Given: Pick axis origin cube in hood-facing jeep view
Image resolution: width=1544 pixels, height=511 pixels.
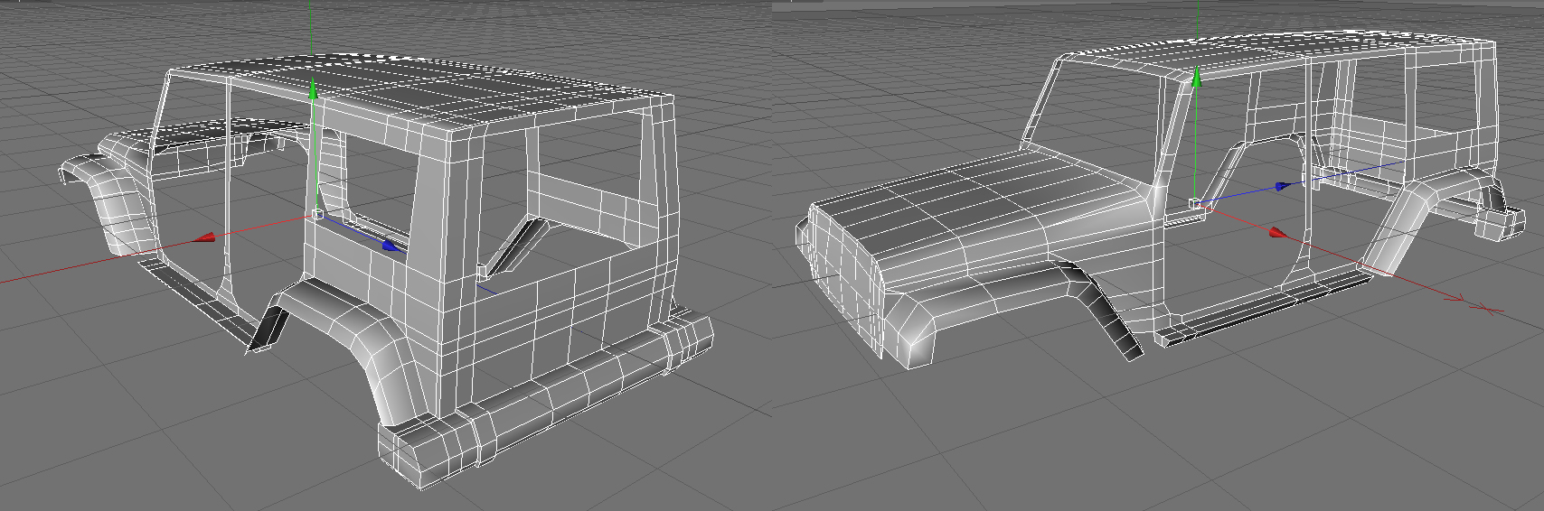Looking at the screenshot, I should pyautogui.click(x=1195, y=204).
